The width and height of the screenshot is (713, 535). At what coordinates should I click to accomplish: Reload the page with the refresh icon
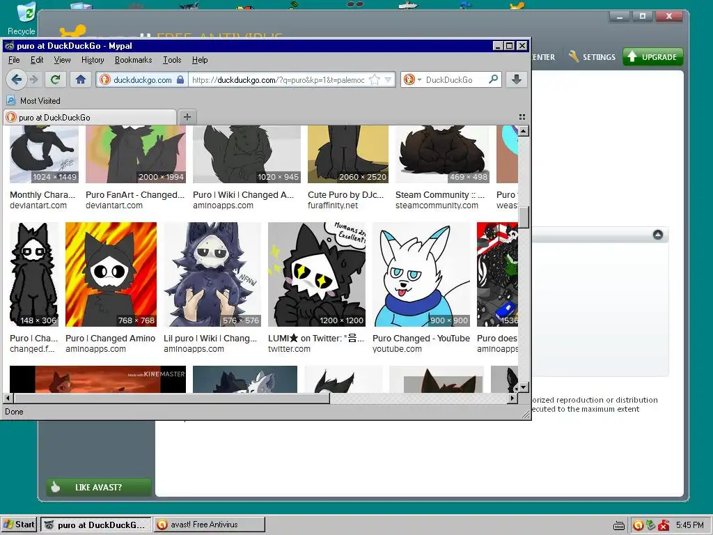56,79
